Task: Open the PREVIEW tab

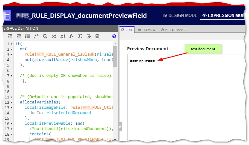Action: tap(147, 30)
